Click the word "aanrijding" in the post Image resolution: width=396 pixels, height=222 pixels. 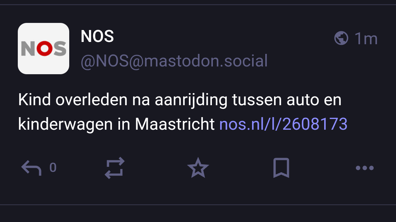191,100
